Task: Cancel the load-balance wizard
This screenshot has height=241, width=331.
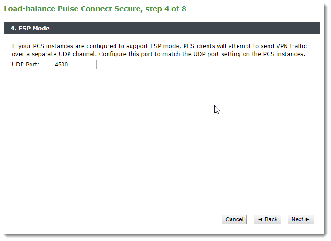Action: point(234,219)
